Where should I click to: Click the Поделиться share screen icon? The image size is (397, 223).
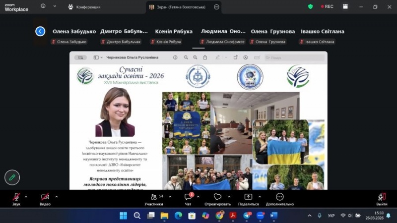(248, 197)
